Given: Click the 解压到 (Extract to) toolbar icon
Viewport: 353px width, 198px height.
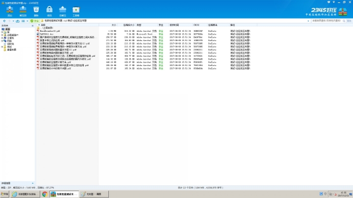Looking at the screenshot, I should [23, 11].
